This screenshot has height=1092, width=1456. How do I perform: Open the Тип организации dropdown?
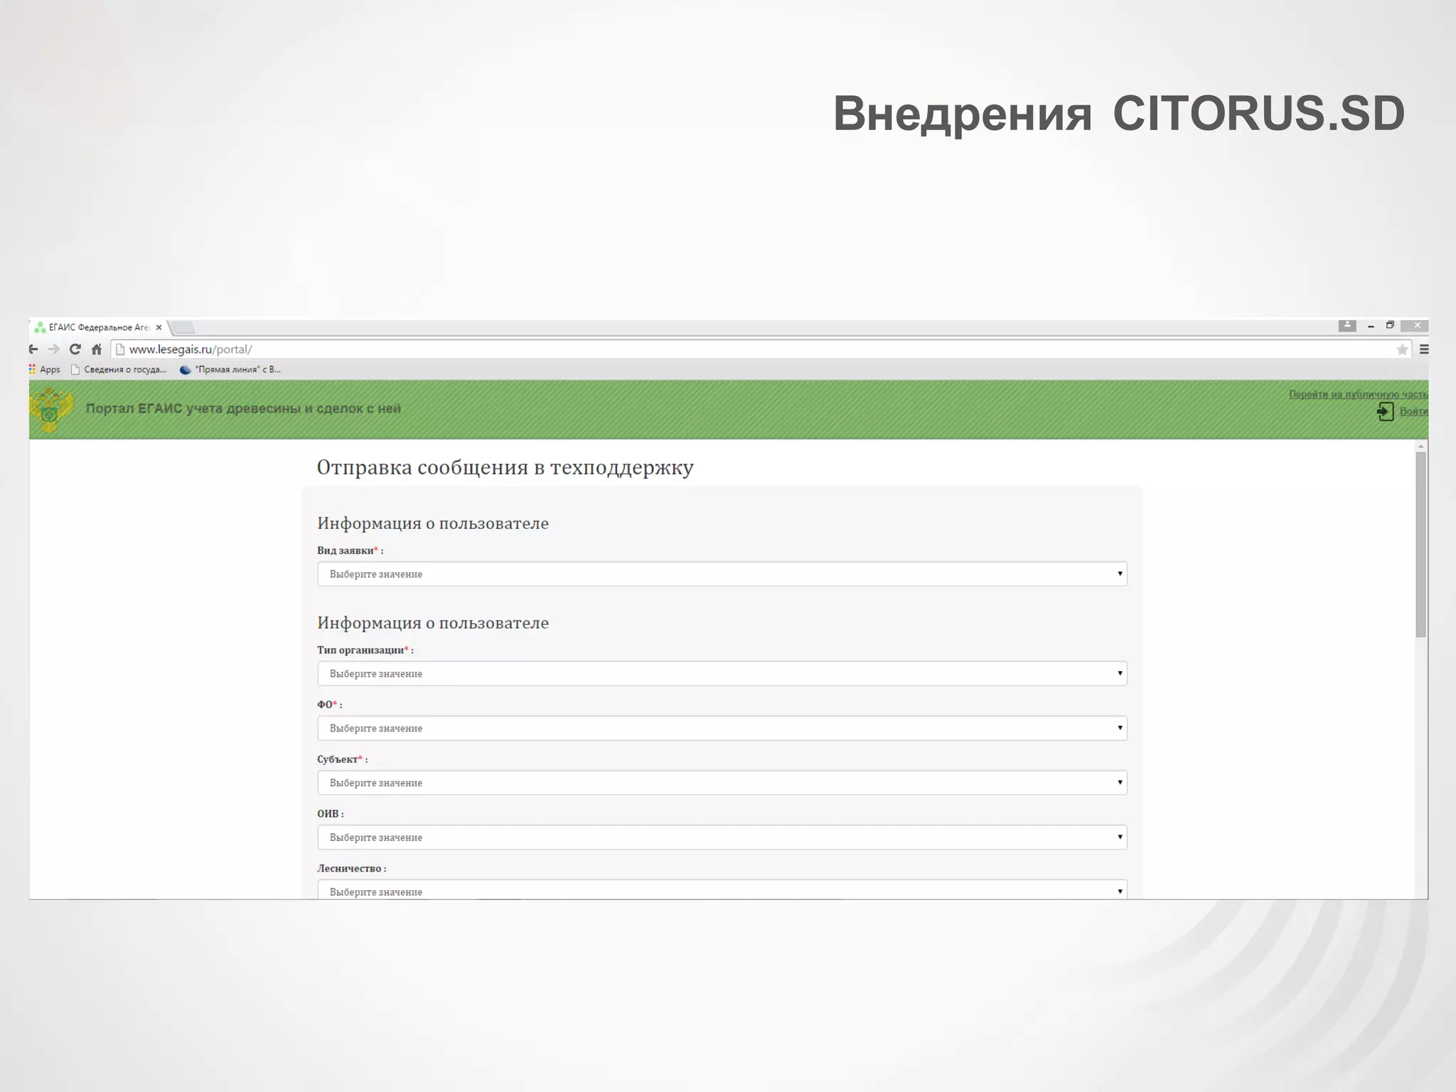722,673
